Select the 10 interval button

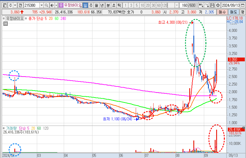142,6
